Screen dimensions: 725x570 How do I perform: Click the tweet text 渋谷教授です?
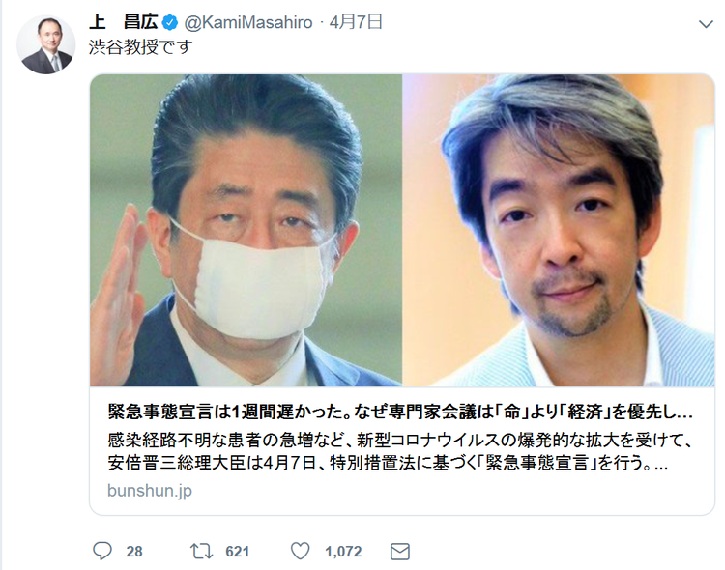coord(140,46)
